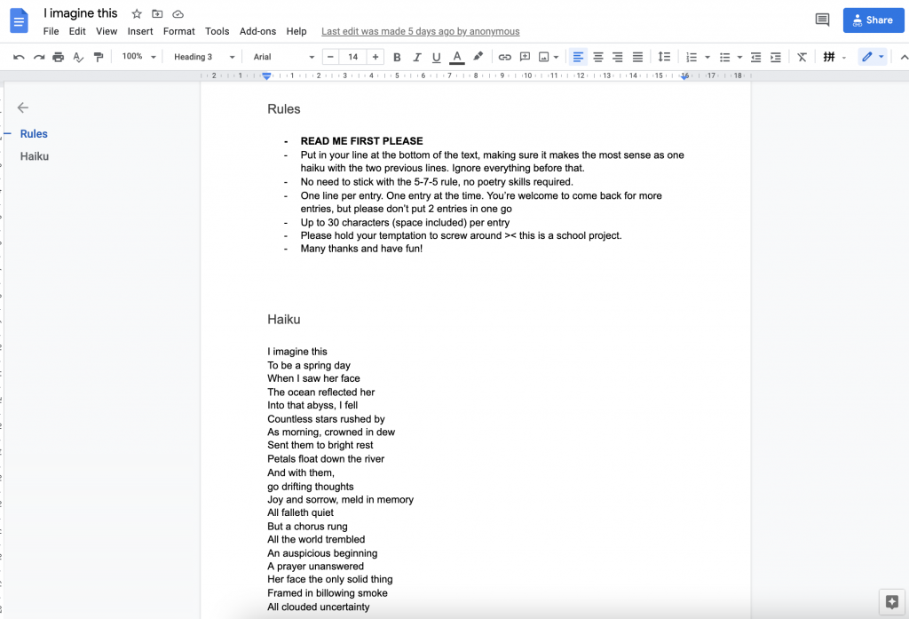909x619 pixels.
Task: Insert a link with chain icon
Action: click(505, 57)
